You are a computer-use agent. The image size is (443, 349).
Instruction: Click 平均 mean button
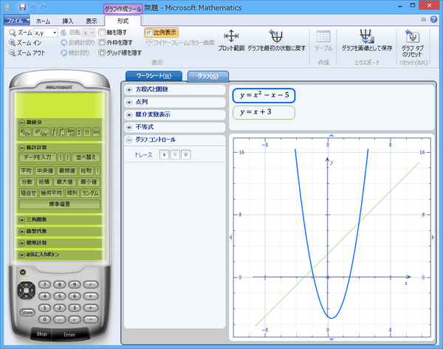click(27, 170)
